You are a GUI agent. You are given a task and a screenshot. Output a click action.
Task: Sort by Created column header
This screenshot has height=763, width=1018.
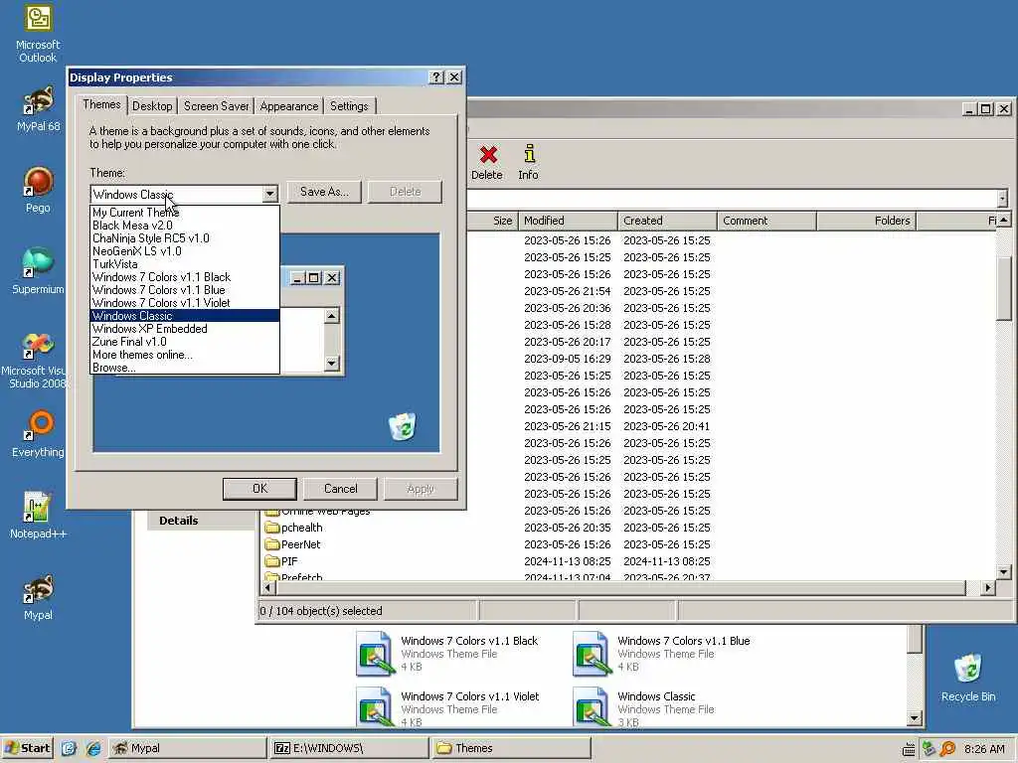pyautogui.click(x=667, y=221)
